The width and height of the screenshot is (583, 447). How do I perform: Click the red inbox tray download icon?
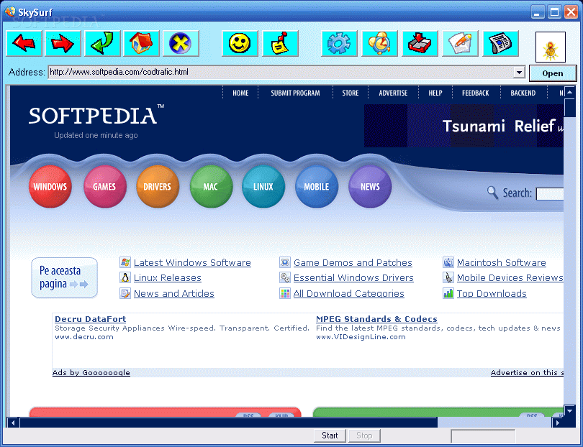(x=420, y=43)
